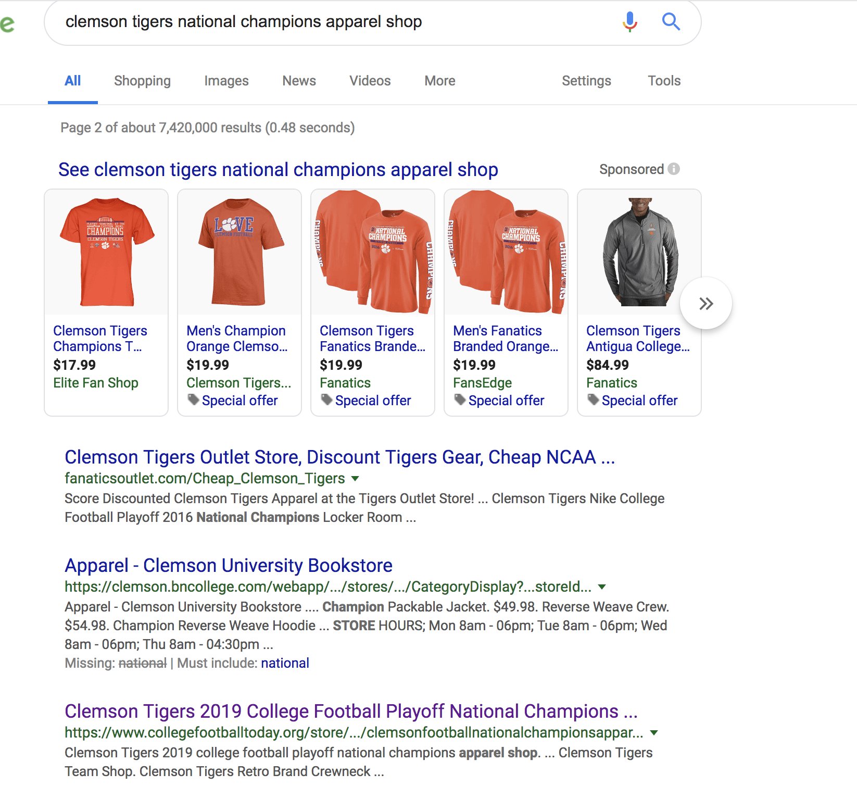The image size is (857, 799).
Task: Open Apparel - Clemson University Bookstore result
Action: pyautogui.click(x=229, y=565)
